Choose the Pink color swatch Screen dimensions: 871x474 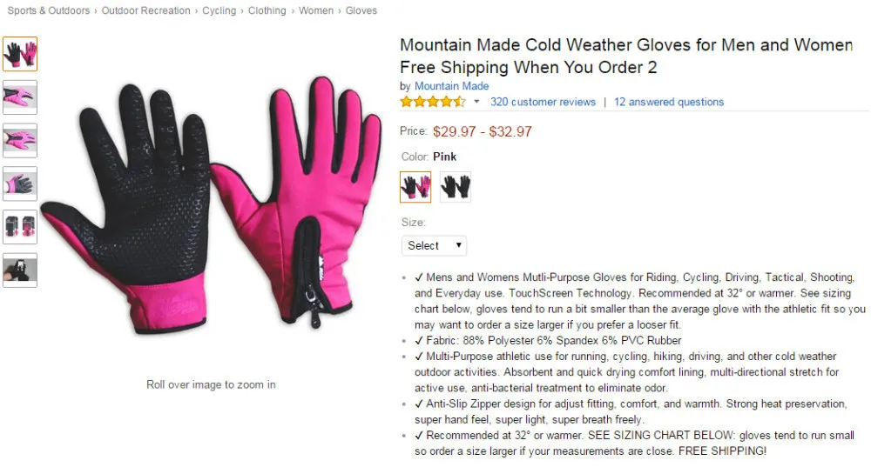415,187
